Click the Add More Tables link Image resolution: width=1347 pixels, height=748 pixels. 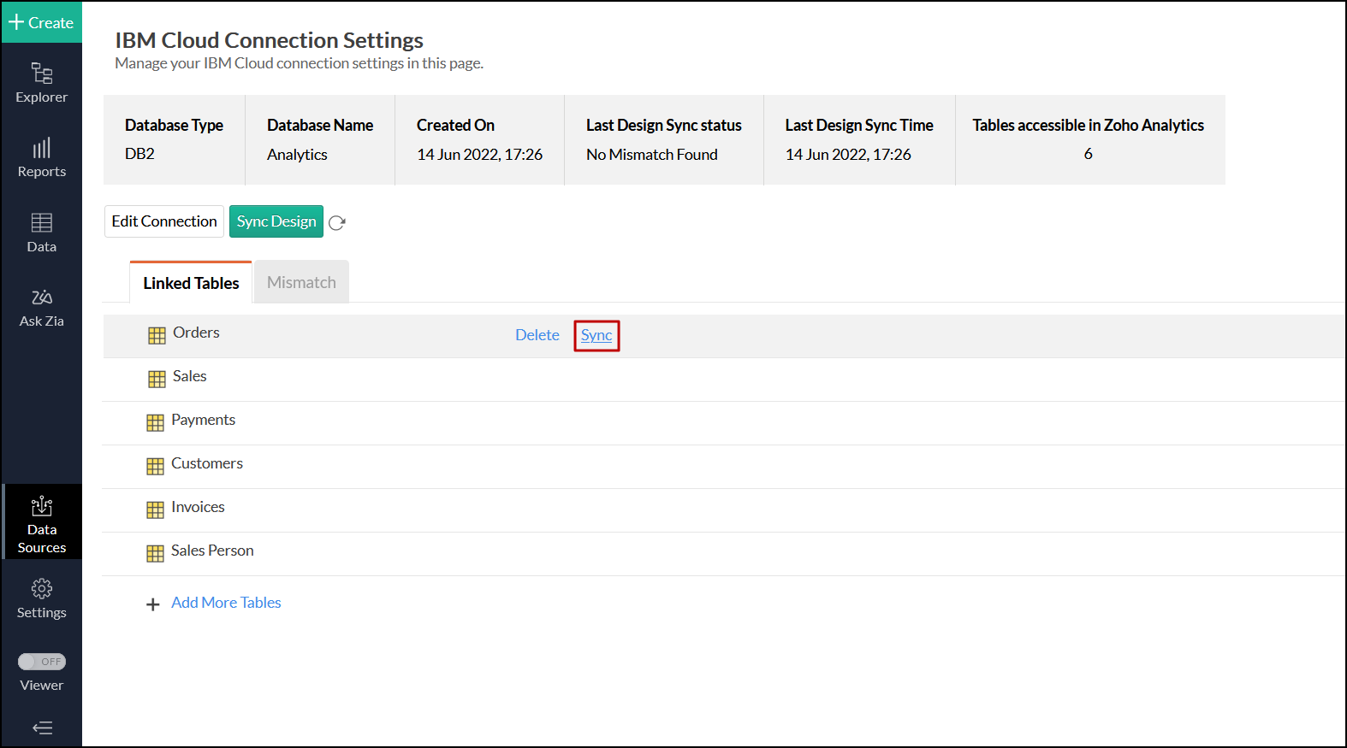226,603
